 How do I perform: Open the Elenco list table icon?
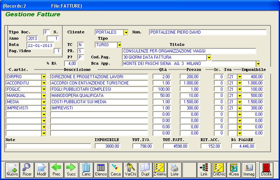coord(101,170)
